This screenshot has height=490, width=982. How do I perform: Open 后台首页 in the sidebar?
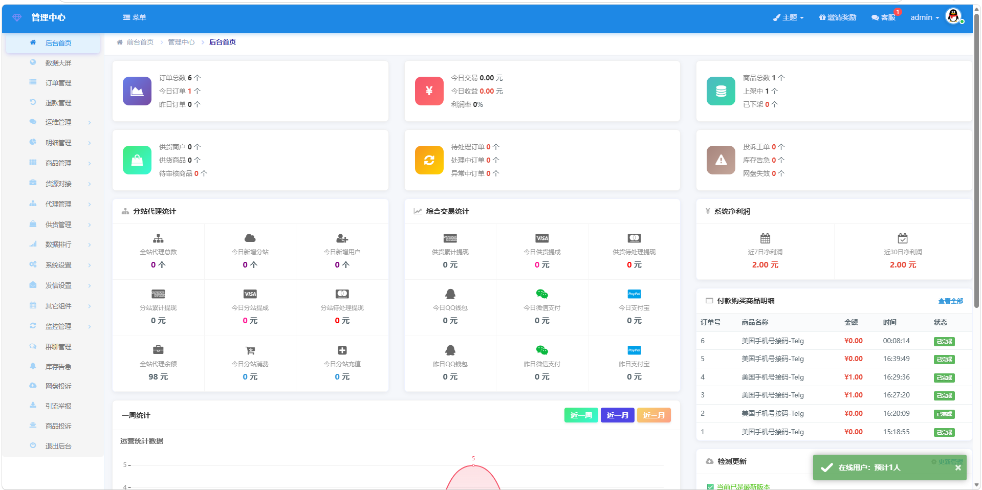[53, 43]
